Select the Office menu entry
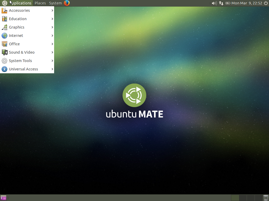The image size is (269, 201). click(x=27, y=44)
